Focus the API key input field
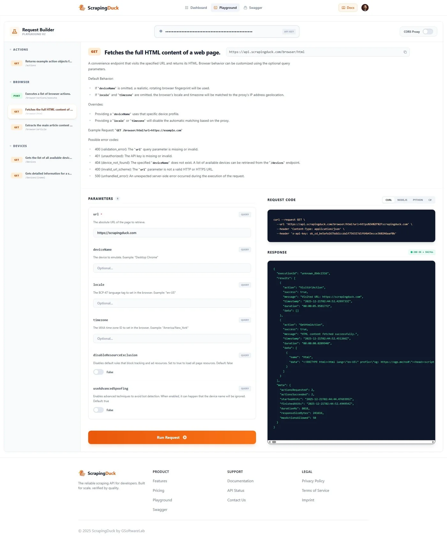Viewport: 447px width, 545px height. [x=227, y=32]
